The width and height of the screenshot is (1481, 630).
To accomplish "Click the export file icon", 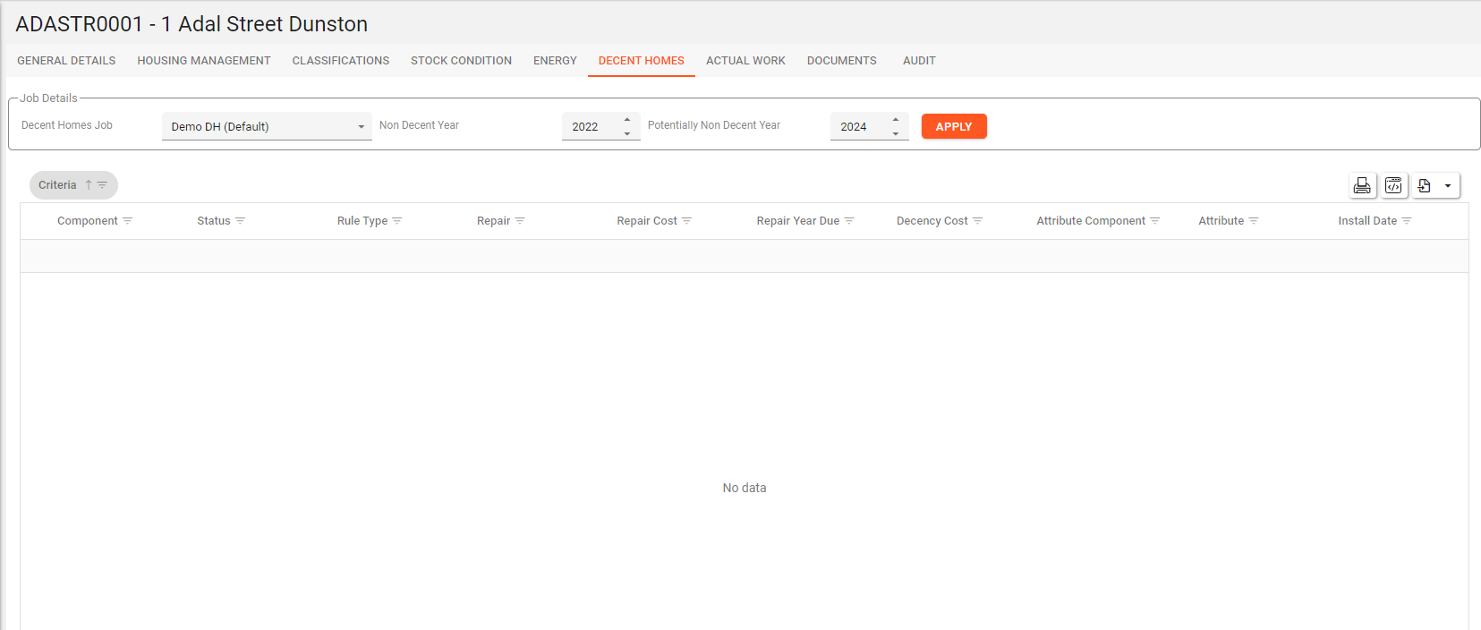I will (x=1425, y=185).
